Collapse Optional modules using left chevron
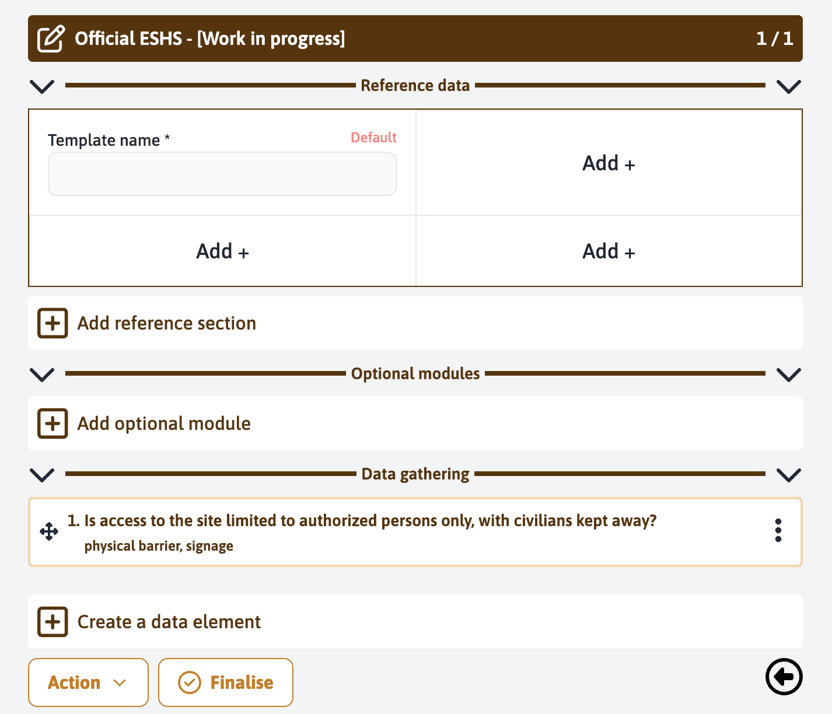The height and width of the screenshot is (714, 832). pos(42,374)
